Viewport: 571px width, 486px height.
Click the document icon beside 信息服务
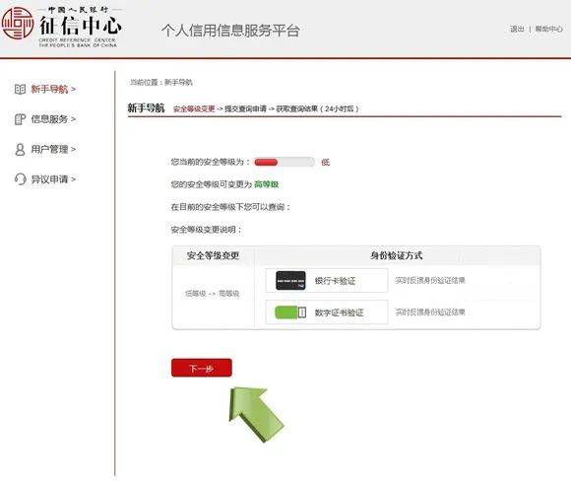coord(20,119)
